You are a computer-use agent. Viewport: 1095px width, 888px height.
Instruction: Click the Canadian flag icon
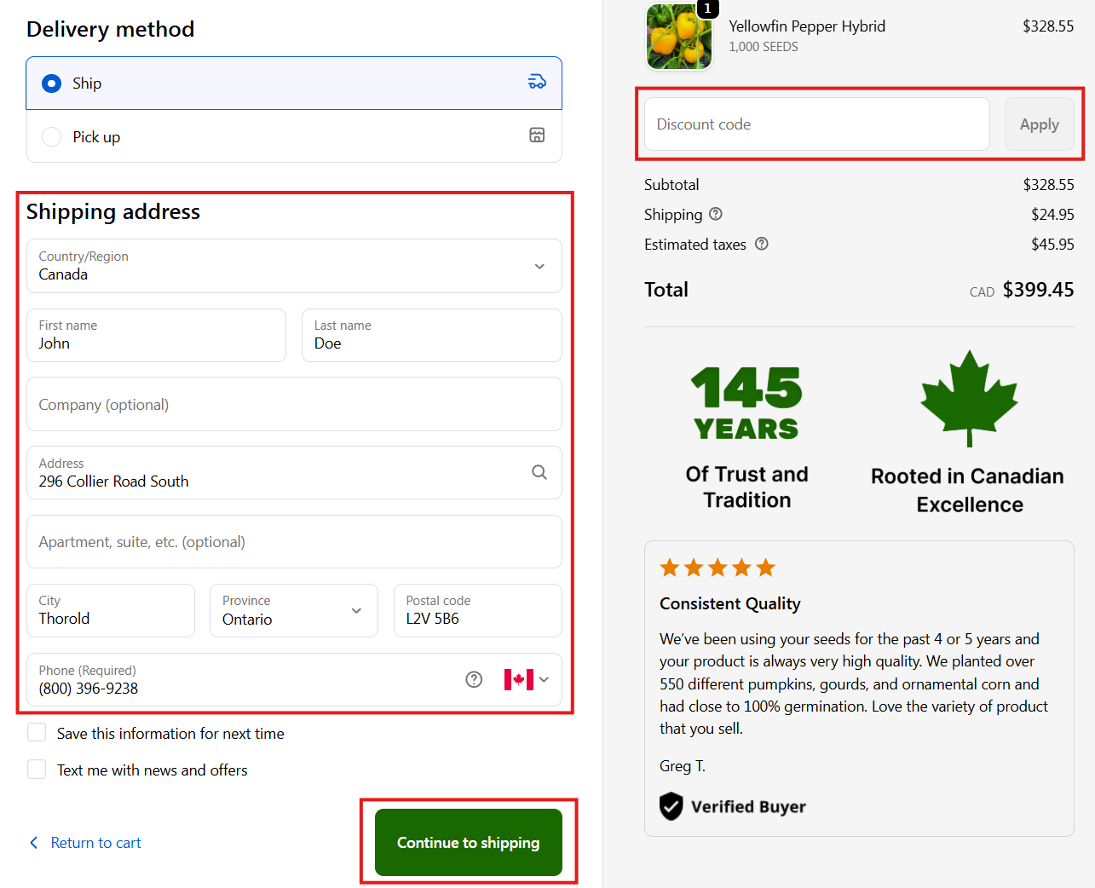518,679
